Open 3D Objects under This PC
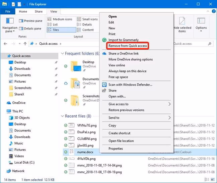Screen dimensions: 217x183 [x=22, y=118]
